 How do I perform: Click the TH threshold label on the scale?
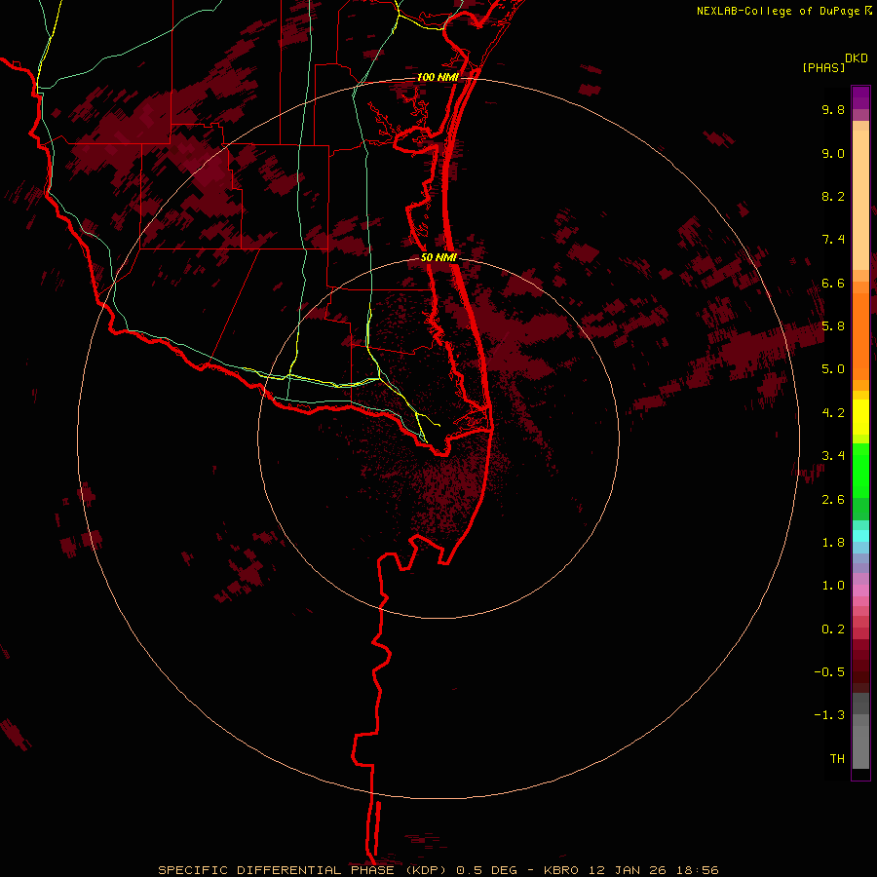click(x=837, y=759)
